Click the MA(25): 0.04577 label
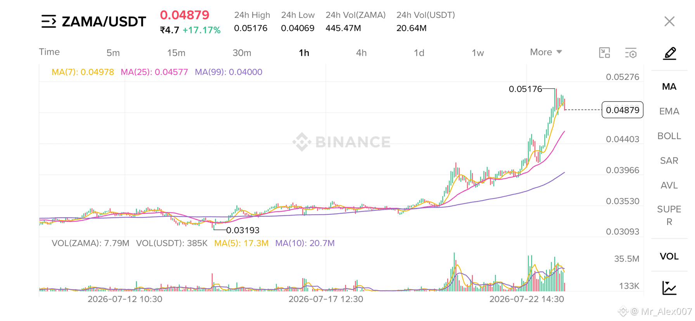The image size is (695, 321). coord(154,72)
